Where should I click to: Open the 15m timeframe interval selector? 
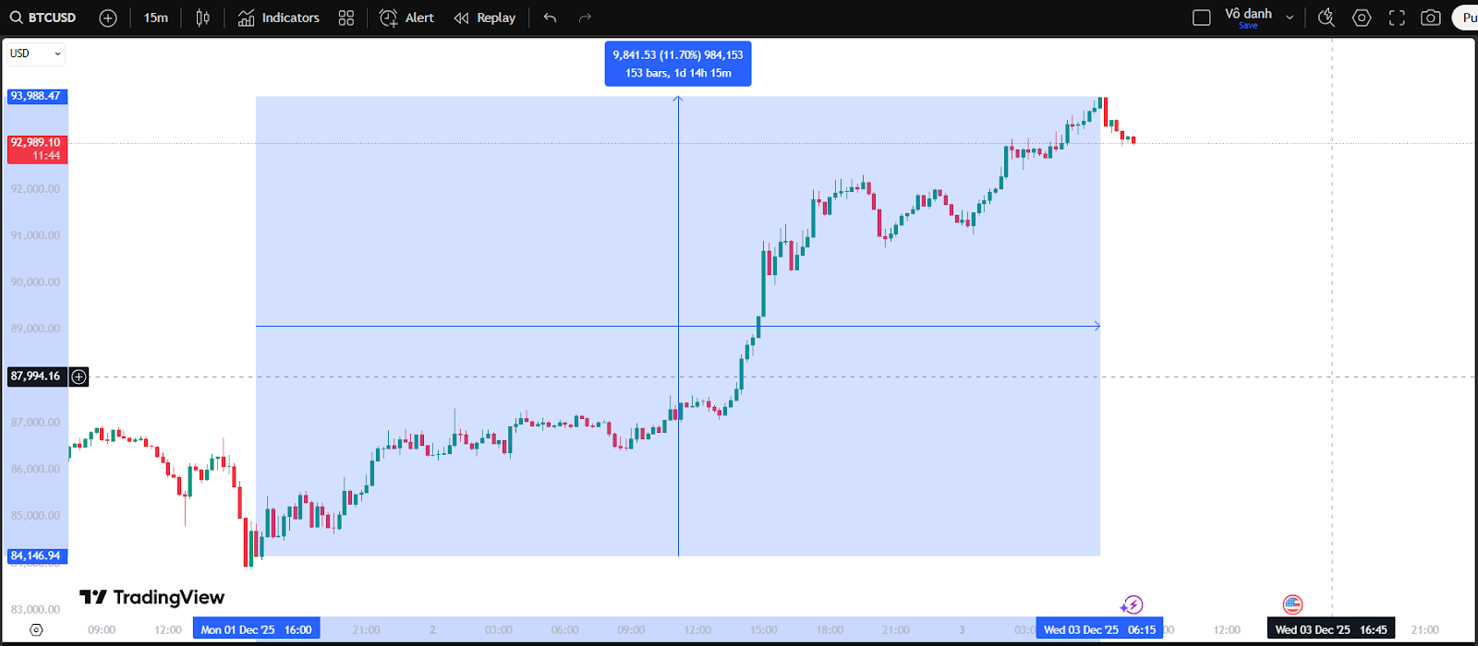[156, 18]
